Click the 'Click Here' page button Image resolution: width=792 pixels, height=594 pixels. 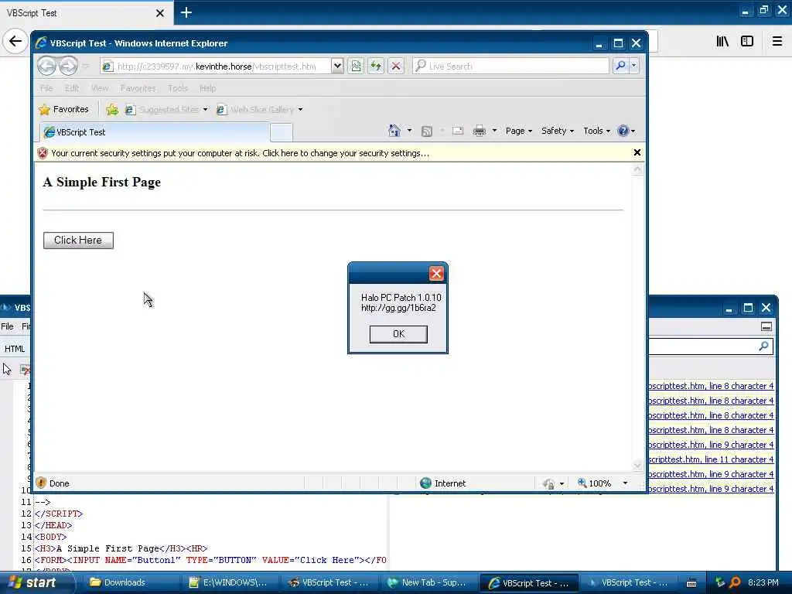click(x=78, y=240)
